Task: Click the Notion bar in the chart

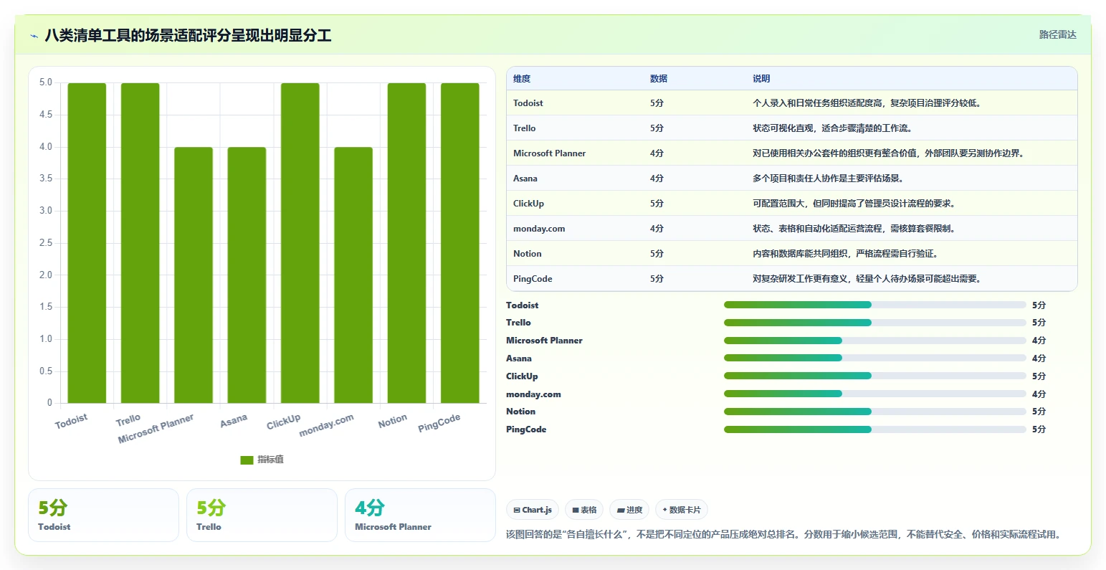Action: 406,243
